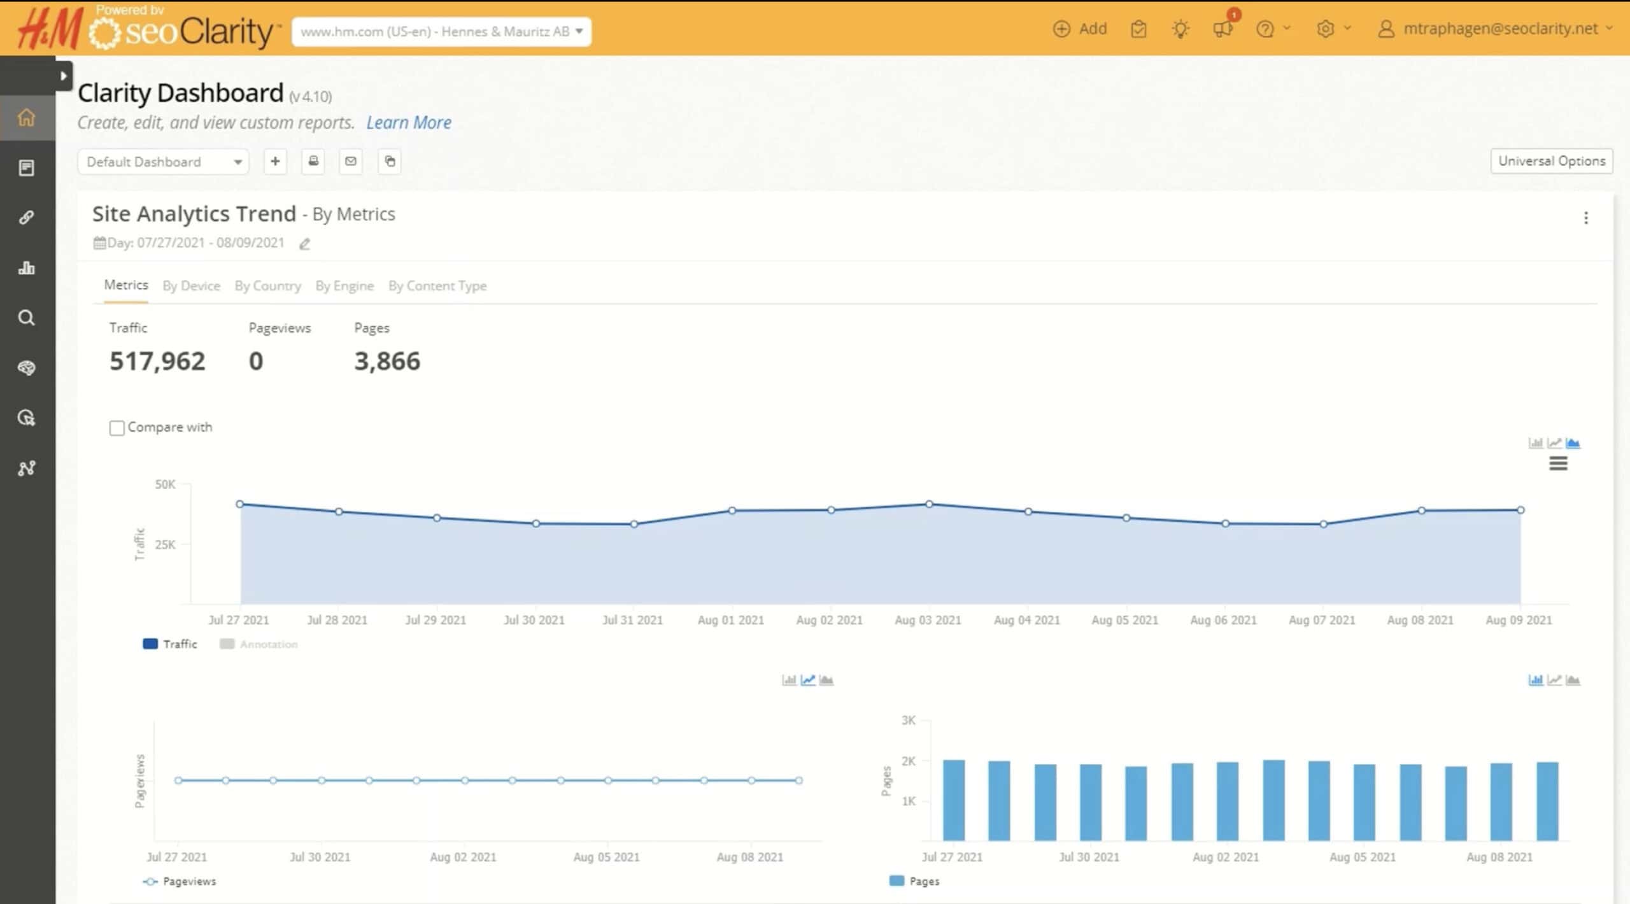Open the www.hm.com domain selector dropdown
The image size is (1630, 904).
tap(441, 31)
